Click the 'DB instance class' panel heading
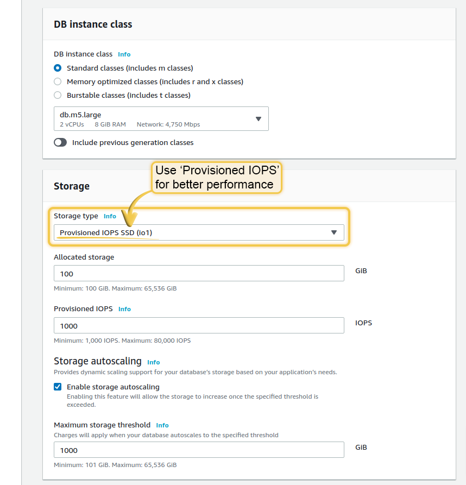The height and width of the screenshot is (485, 466). click(93, 24)
